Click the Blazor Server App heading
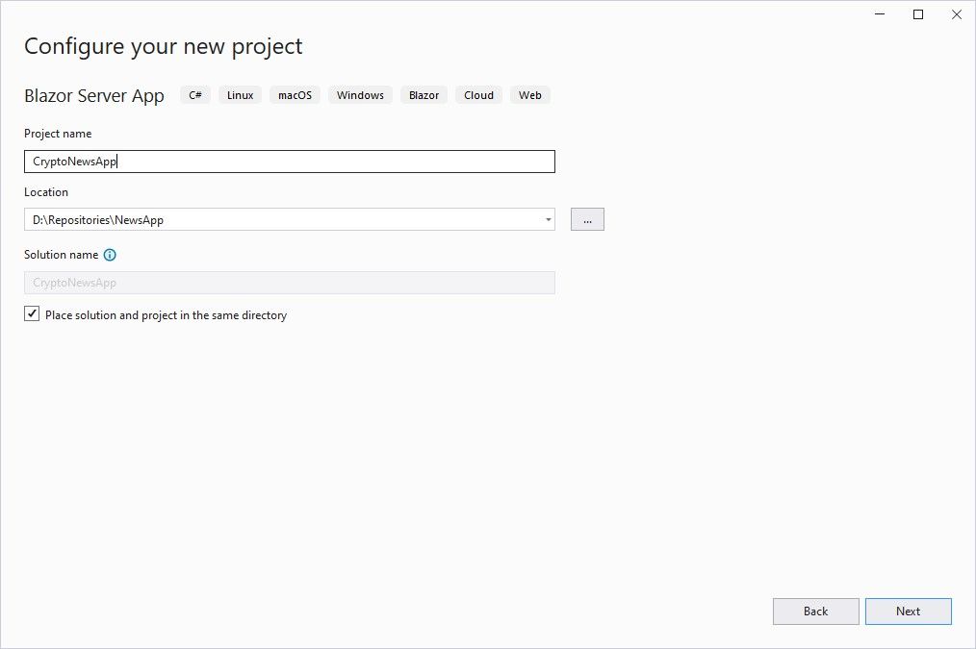Screen dimensions: 976x649 (93, 95)
